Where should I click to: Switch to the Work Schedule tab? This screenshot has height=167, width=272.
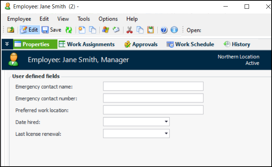point(190,44)
